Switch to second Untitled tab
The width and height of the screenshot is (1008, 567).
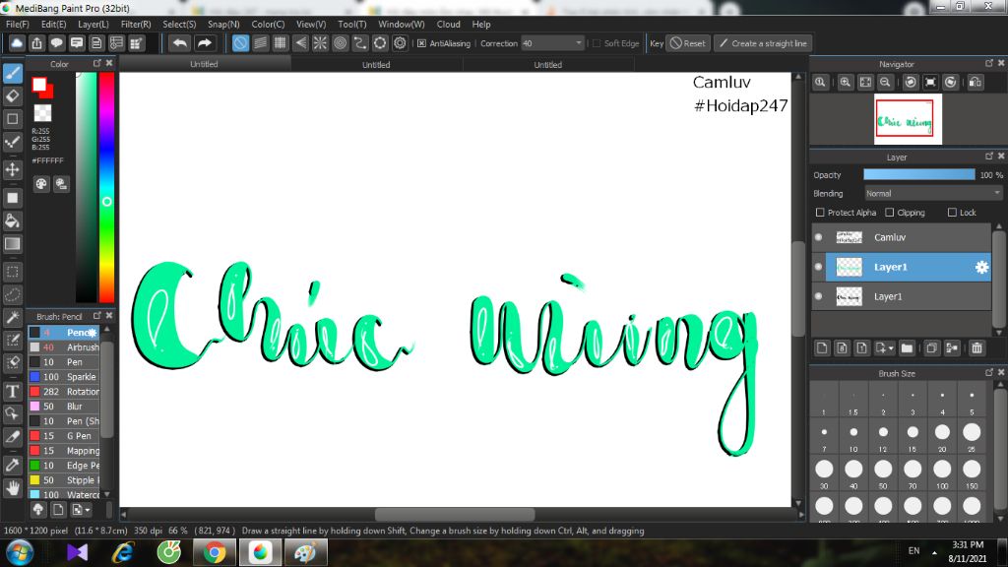(376, 64)
